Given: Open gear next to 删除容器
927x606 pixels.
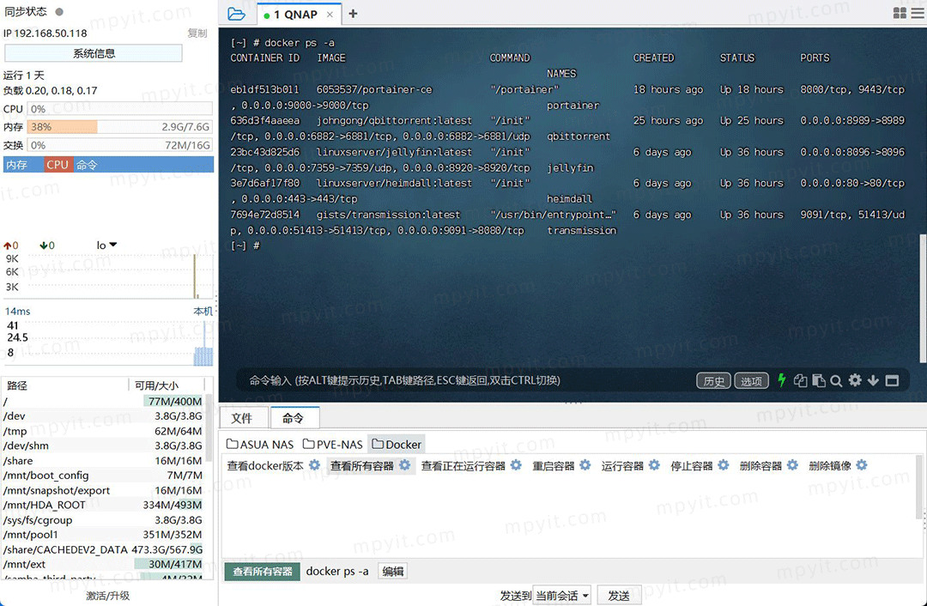Looking at the screenshot, I should click(792, 465).
